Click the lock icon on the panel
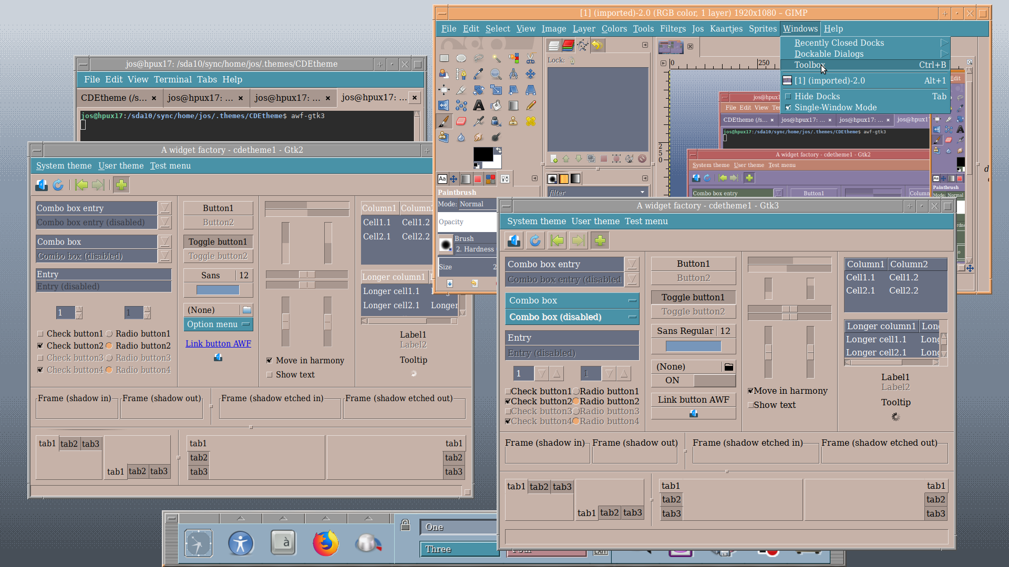The width and height of the screenshot is (1009, 567). click(x=405, y=524)
